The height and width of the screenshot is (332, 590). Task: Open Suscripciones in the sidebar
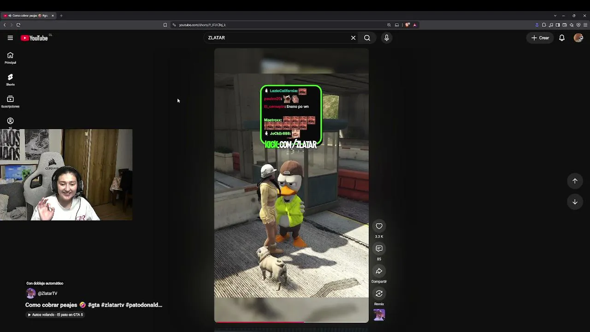click(10, 102)
